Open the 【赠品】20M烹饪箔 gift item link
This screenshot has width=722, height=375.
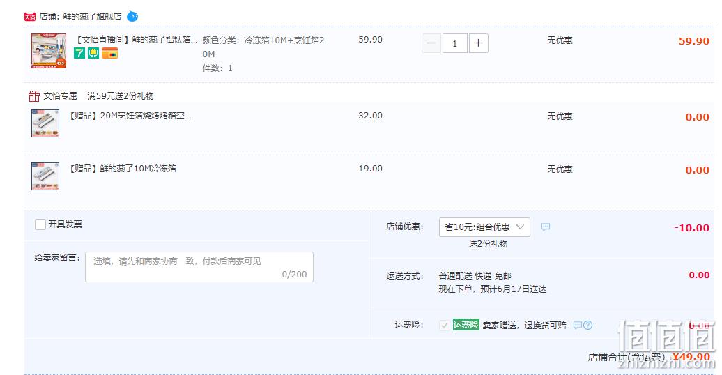(130, 116)
